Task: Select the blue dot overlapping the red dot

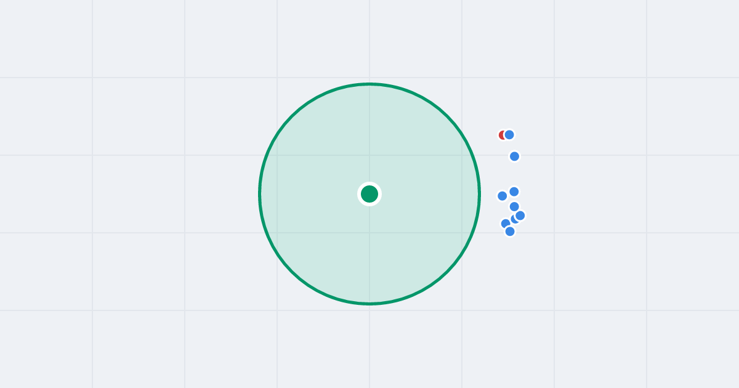Action: coord(509,135)
